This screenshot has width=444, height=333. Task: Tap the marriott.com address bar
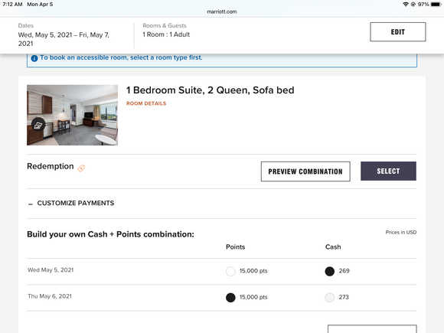pyautogui.click(x=222, y=11)
